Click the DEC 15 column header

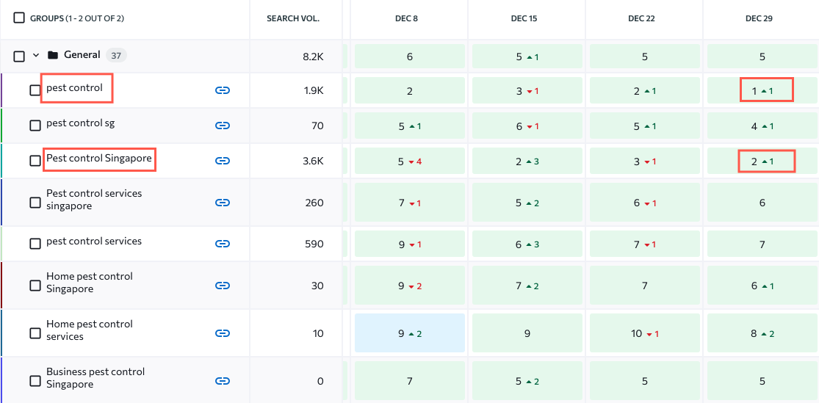click(524, 18)
